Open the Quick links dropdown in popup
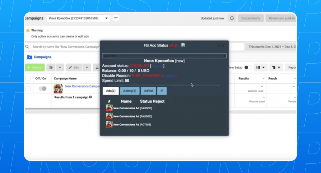 pos(164,56)
